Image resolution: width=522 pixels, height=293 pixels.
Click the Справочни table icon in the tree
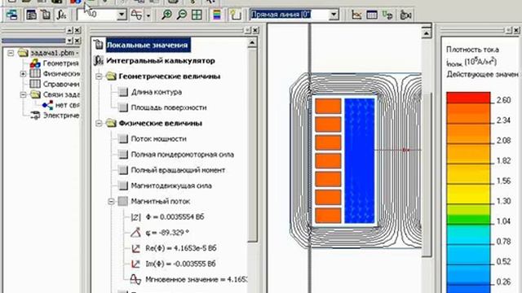point(35,84)
